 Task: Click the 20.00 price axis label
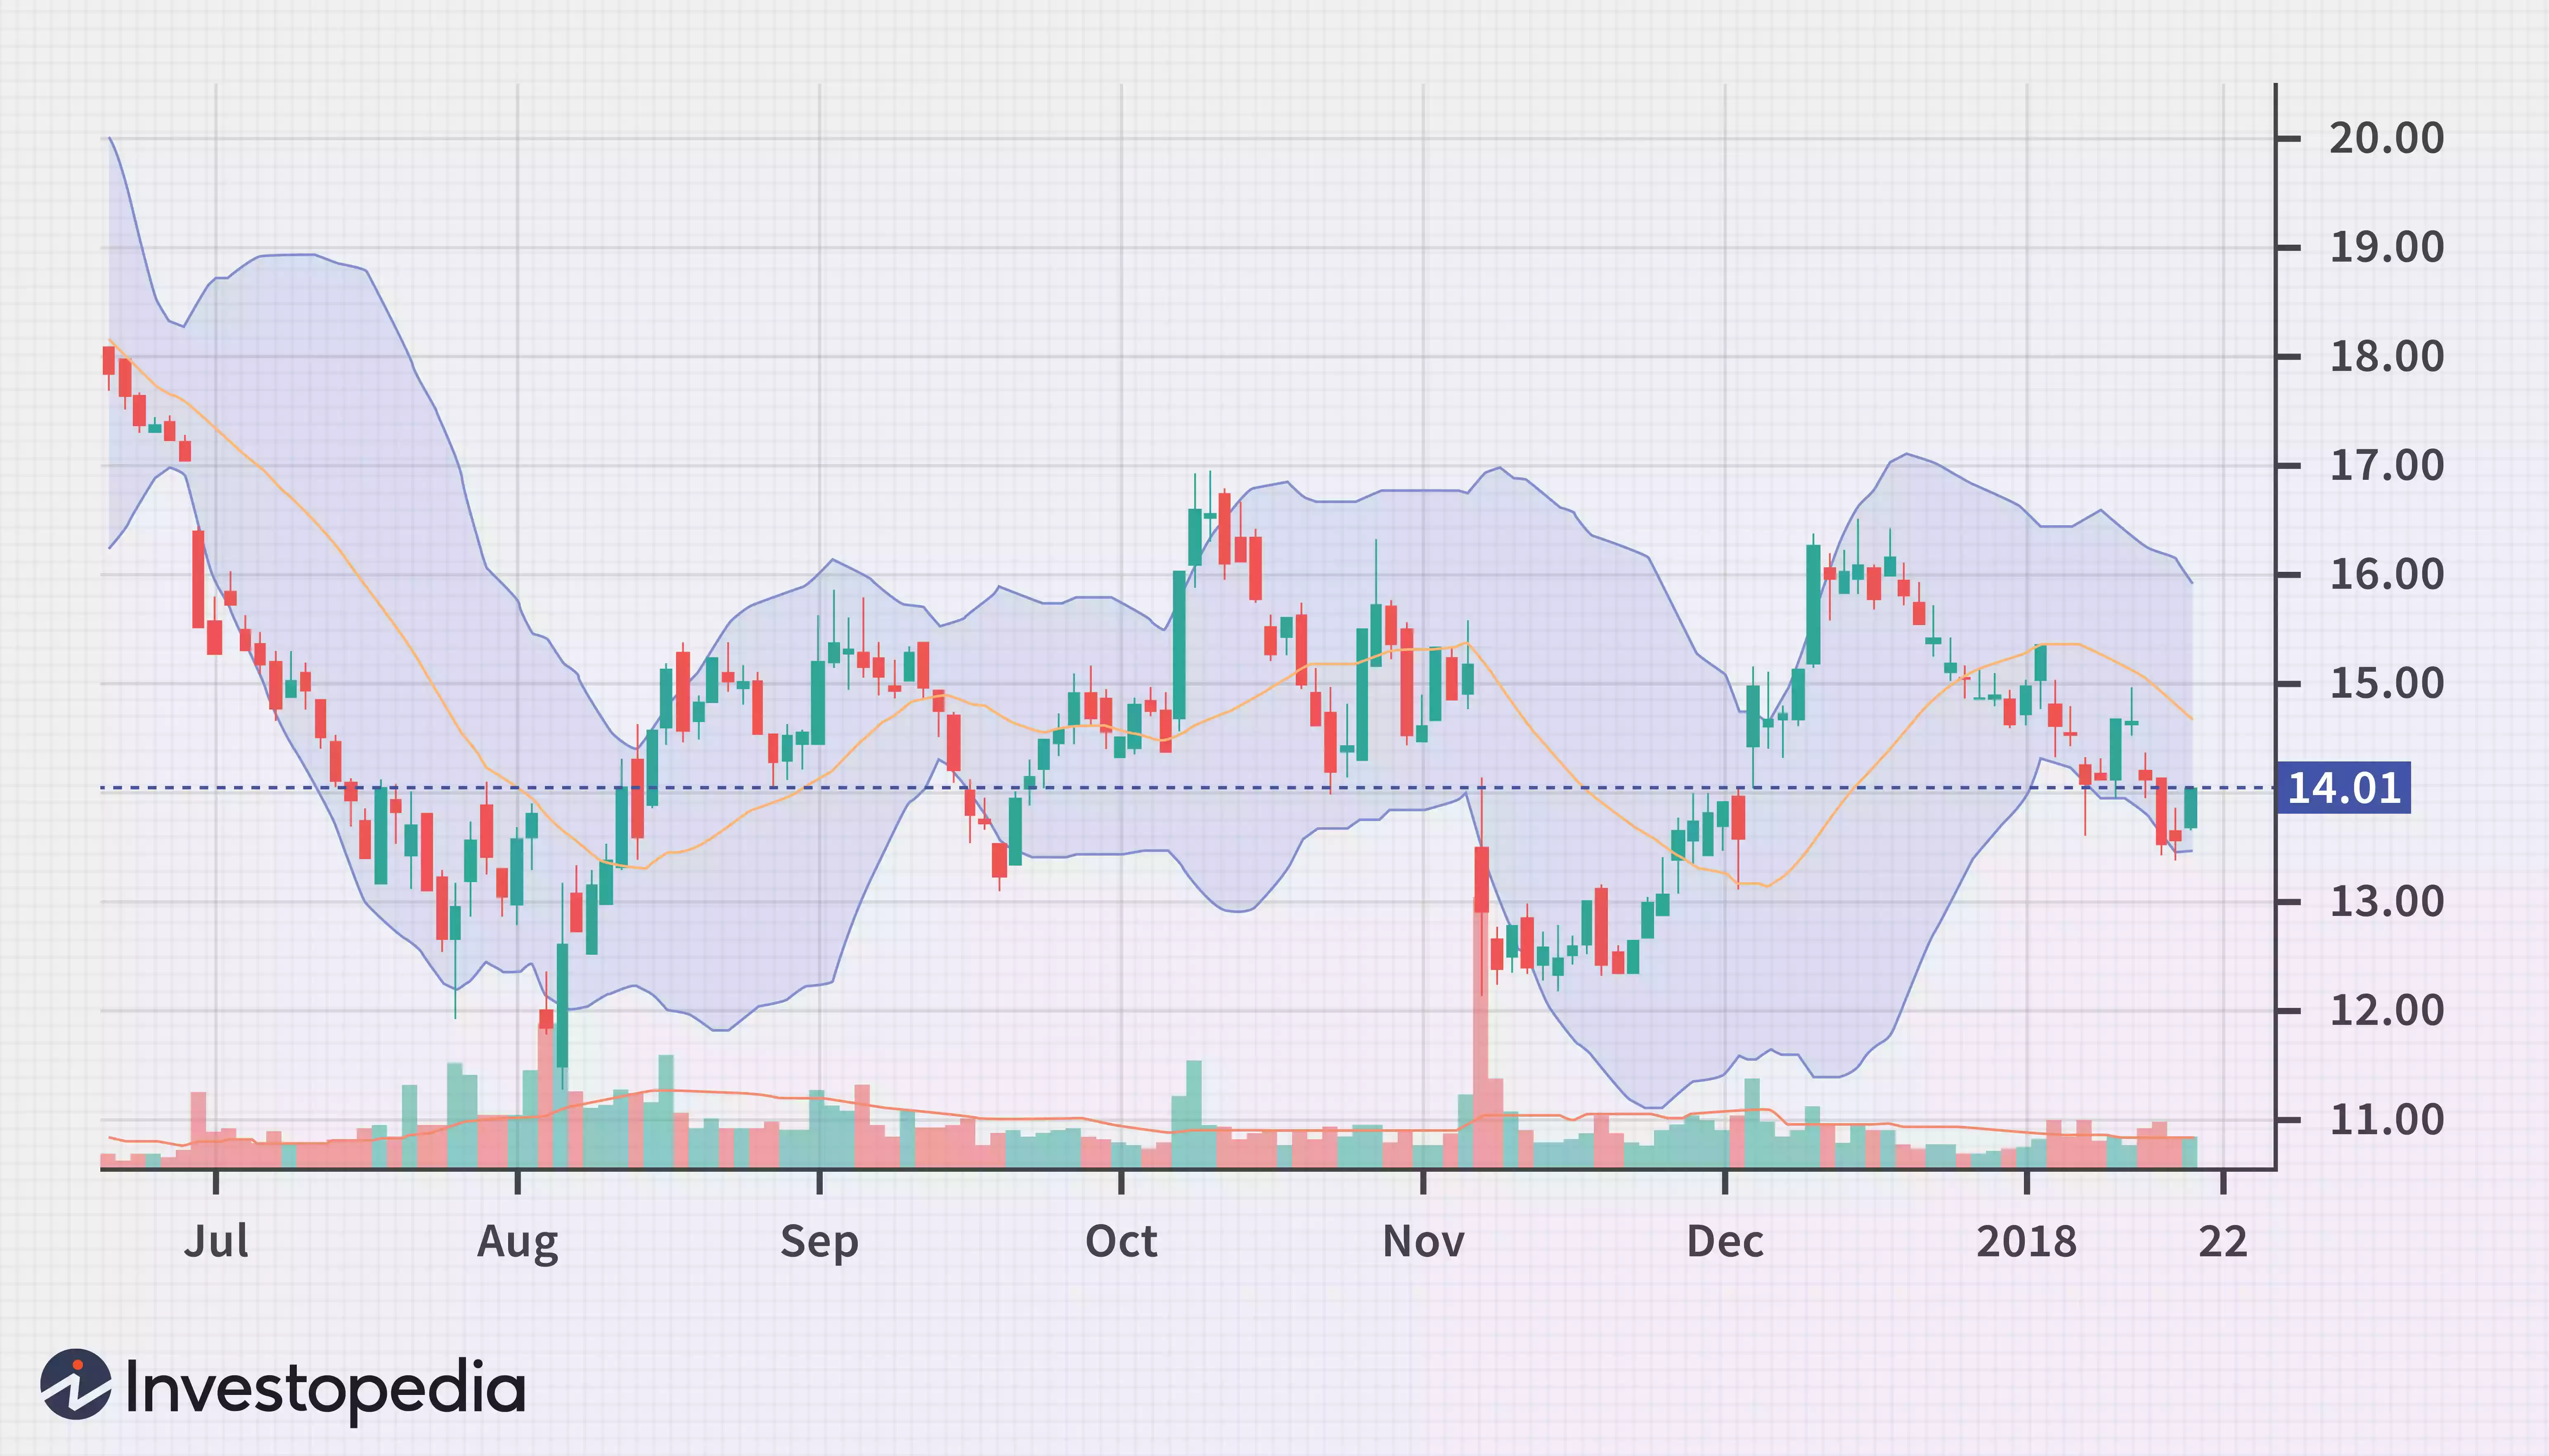2386,138
